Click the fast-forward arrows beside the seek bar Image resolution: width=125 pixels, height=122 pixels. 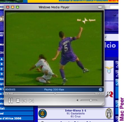pyautogui.click(x=100, y=94)
